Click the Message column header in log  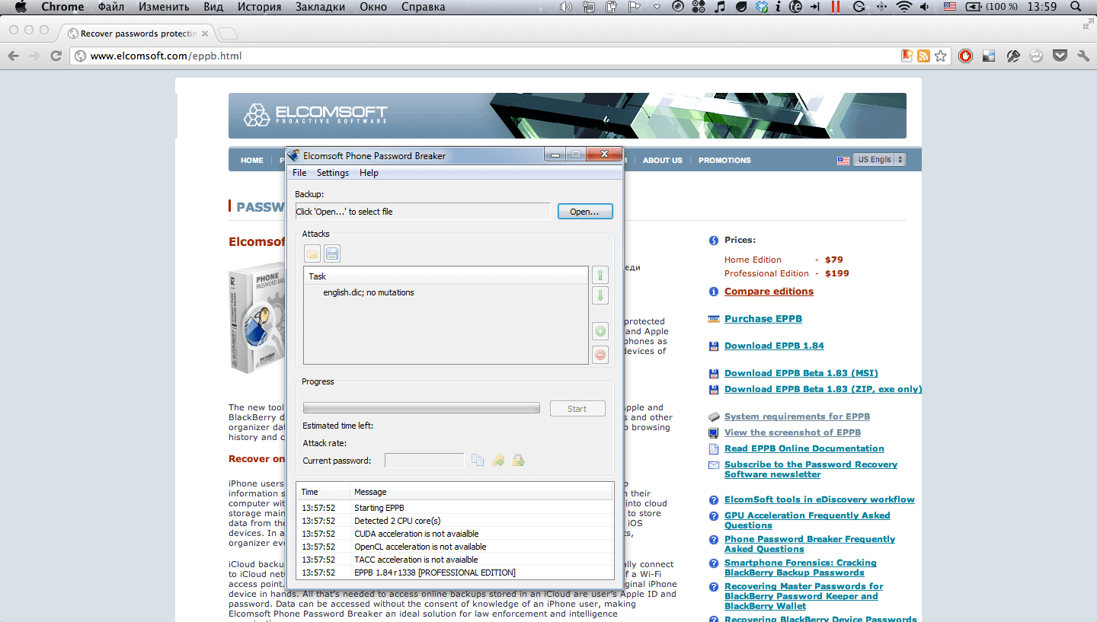481,492
